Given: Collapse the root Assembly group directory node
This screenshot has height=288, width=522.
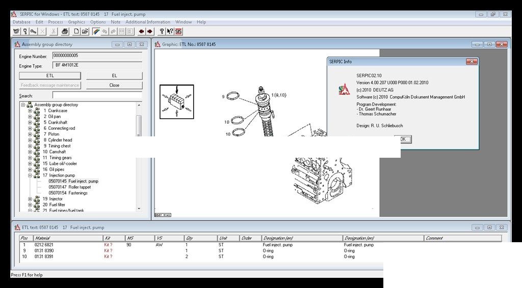Looking at the screenshot, I should click(23, 105).
